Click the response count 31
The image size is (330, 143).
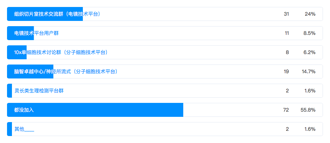click(286, 14)
